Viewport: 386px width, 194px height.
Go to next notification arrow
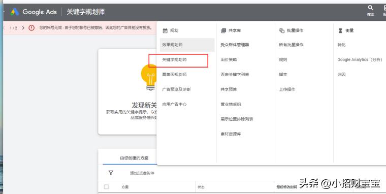pos(23,28)
